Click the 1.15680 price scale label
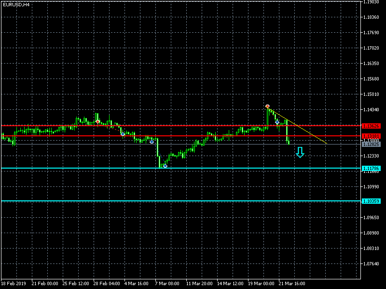 [371, 79]
